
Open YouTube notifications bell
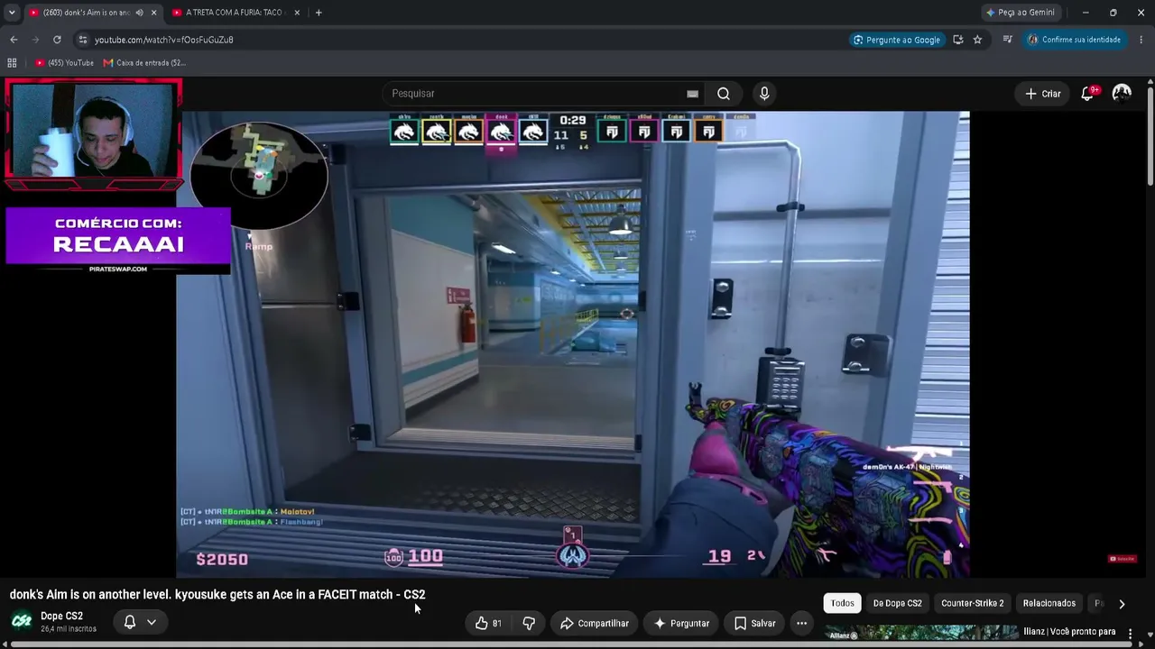(x=1088, y=94)
